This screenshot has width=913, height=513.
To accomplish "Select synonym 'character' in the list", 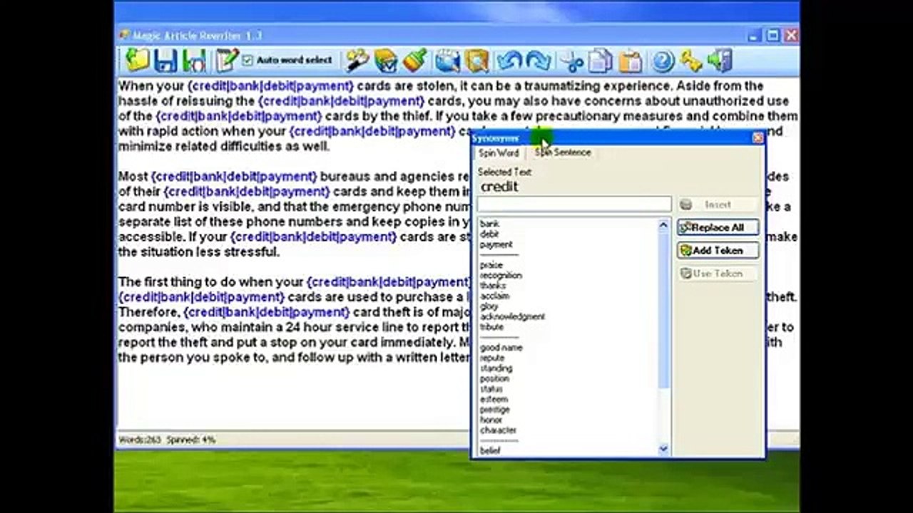I will click(x=498, y=430).
